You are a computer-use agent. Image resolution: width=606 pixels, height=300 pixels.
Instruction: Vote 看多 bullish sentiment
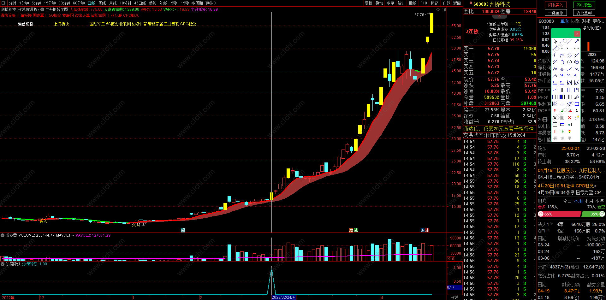542,207
